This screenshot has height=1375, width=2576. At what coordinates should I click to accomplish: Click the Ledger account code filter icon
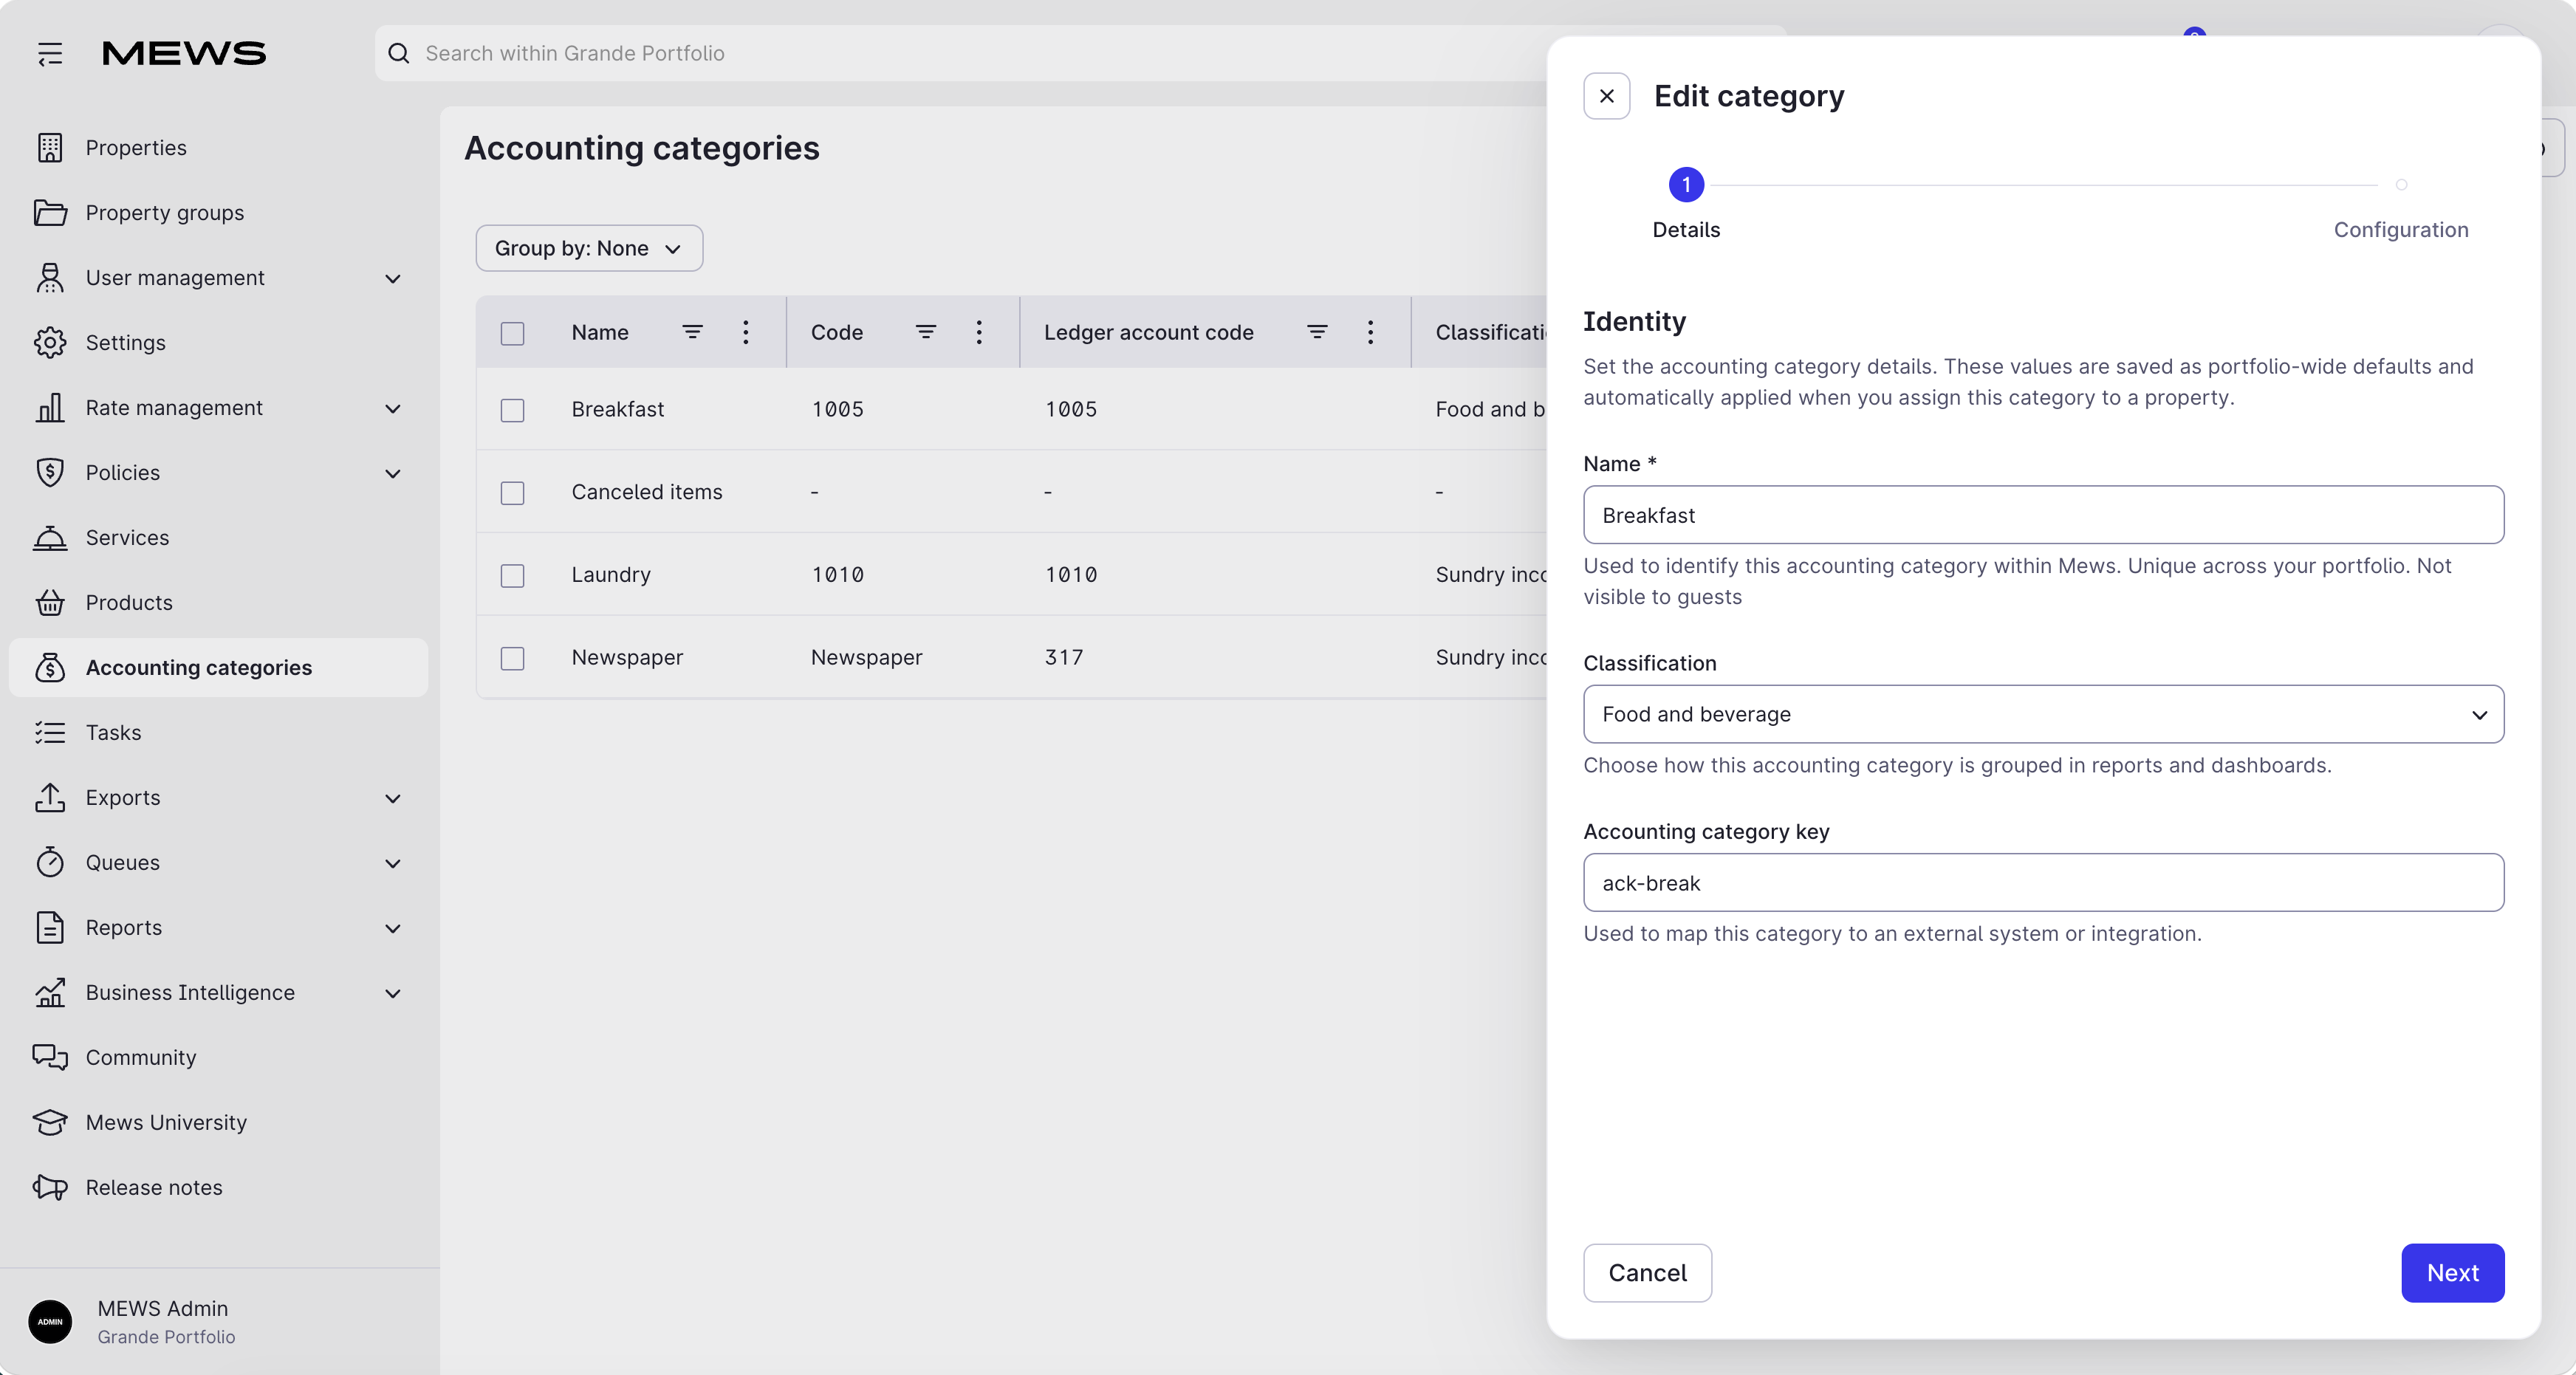click(x=1317, y=332)
